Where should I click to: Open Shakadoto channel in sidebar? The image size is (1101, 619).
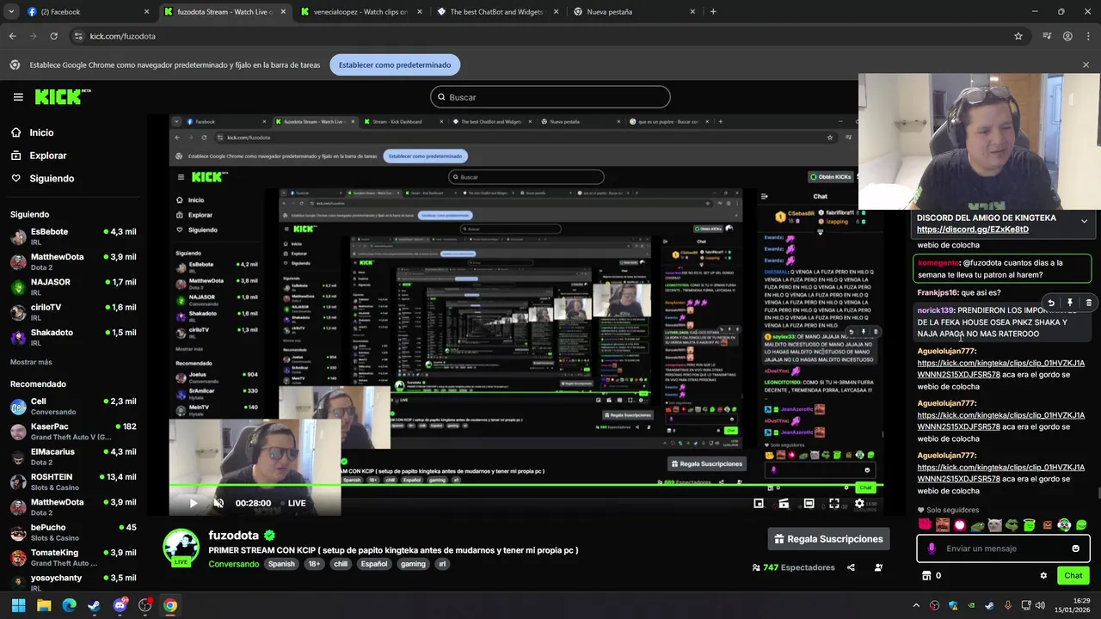pos(73,337)
